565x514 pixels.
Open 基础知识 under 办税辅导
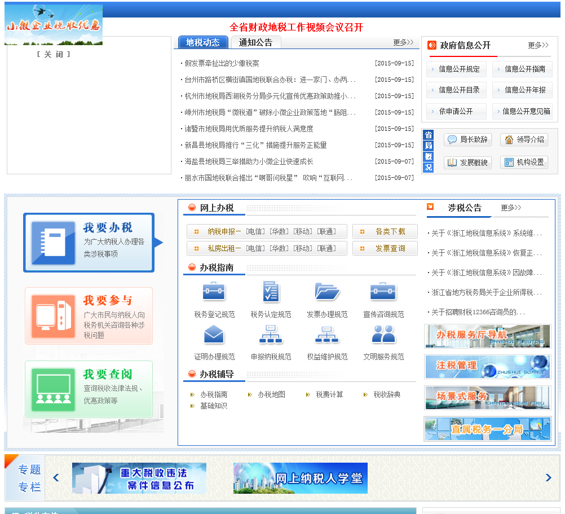click(x=214, y=406)
